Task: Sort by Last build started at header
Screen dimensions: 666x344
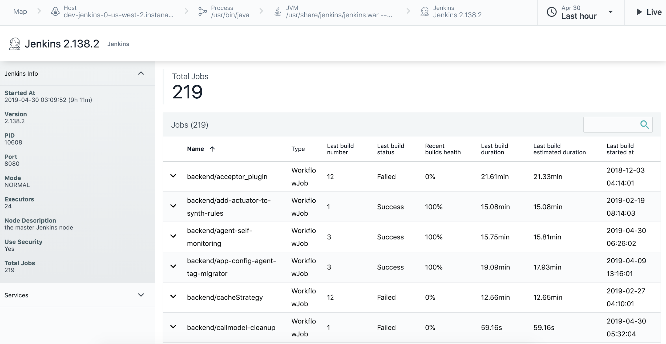Action: pos(620,149)
